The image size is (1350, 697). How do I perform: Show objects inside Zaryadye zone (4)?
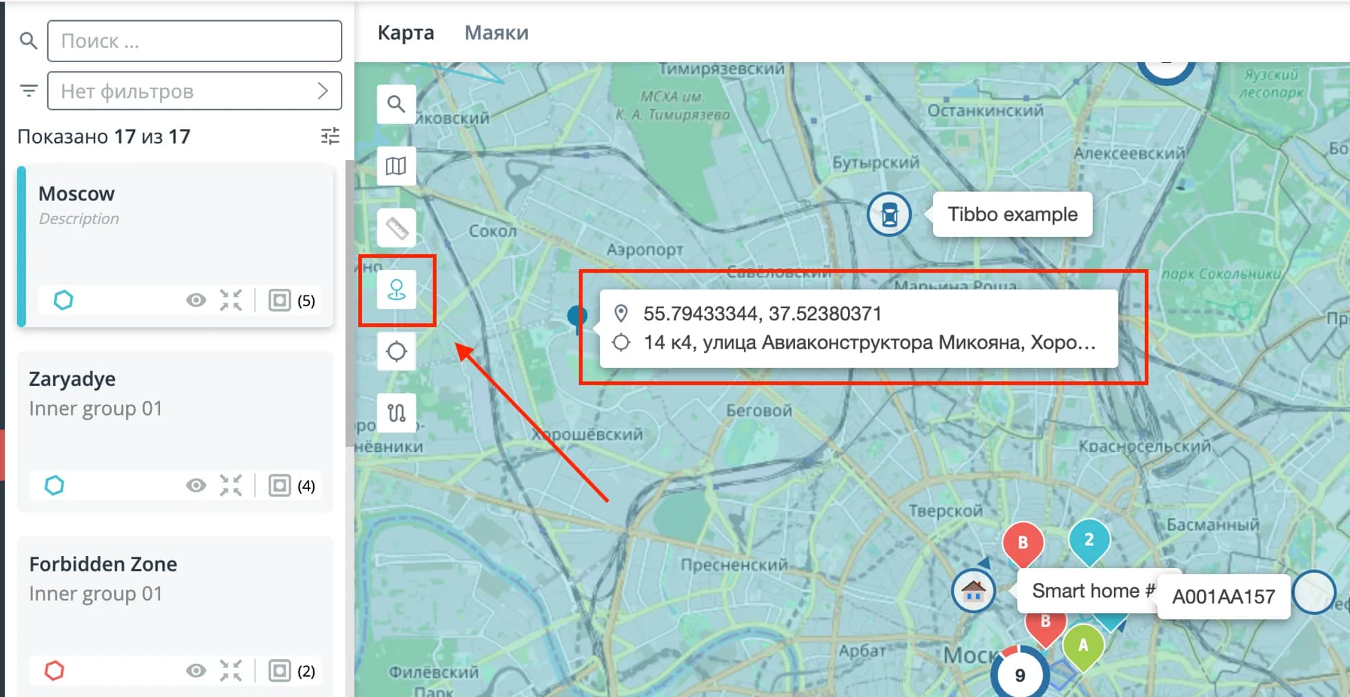point(280,485)
